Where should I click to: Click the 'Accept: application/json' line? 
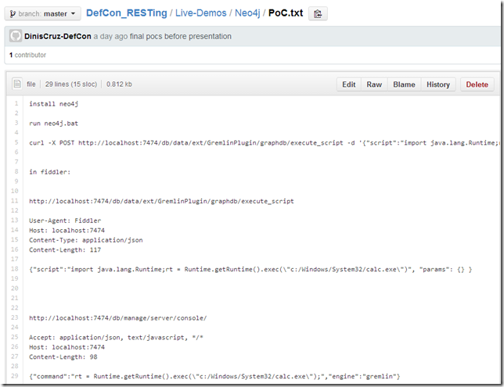coord(116,338)
